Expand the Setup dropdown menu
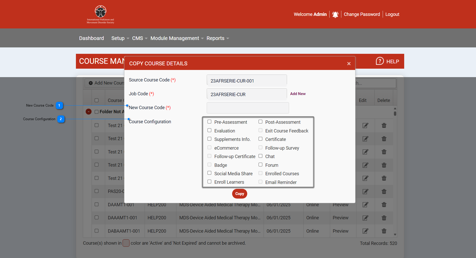Image resolution: width=476 pixels, height=258 pixels. 120,38
